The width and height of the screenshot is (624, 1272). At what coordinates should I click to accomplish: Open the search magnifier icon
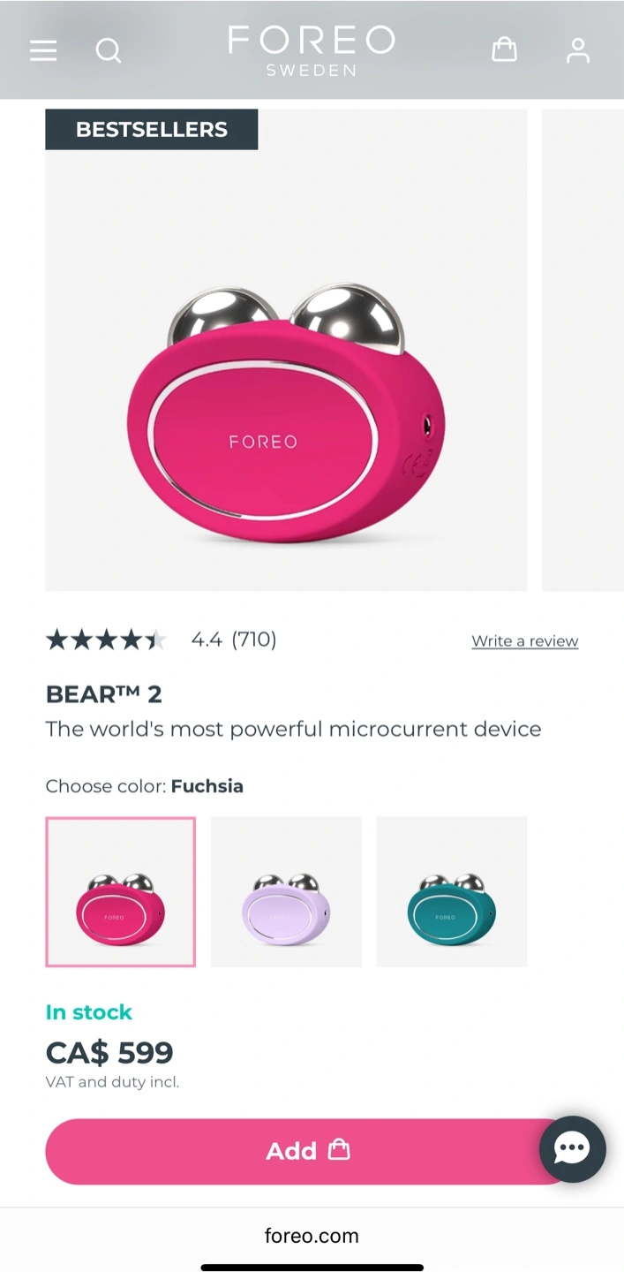108,50
